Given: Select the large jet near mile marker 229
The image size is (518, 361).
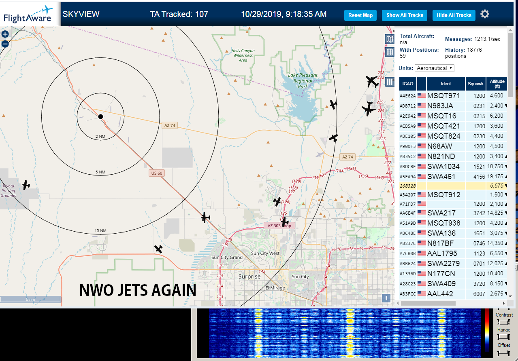Looking at the screenshot, I should coord(369,109).
